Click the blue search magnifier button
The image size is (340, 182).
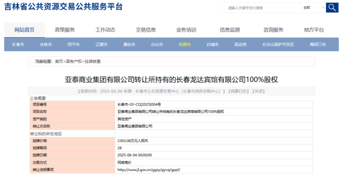tap(332, 7)
